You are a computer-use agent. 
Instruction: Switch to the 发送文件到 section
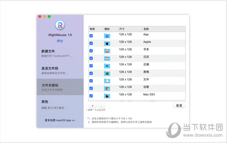click(x=60, y=70)
